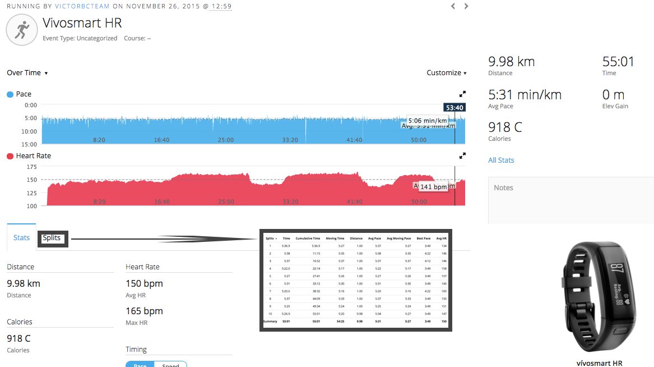654x367 pixels.
Task: Click the Course field value
Action: (x=149, y=38)
